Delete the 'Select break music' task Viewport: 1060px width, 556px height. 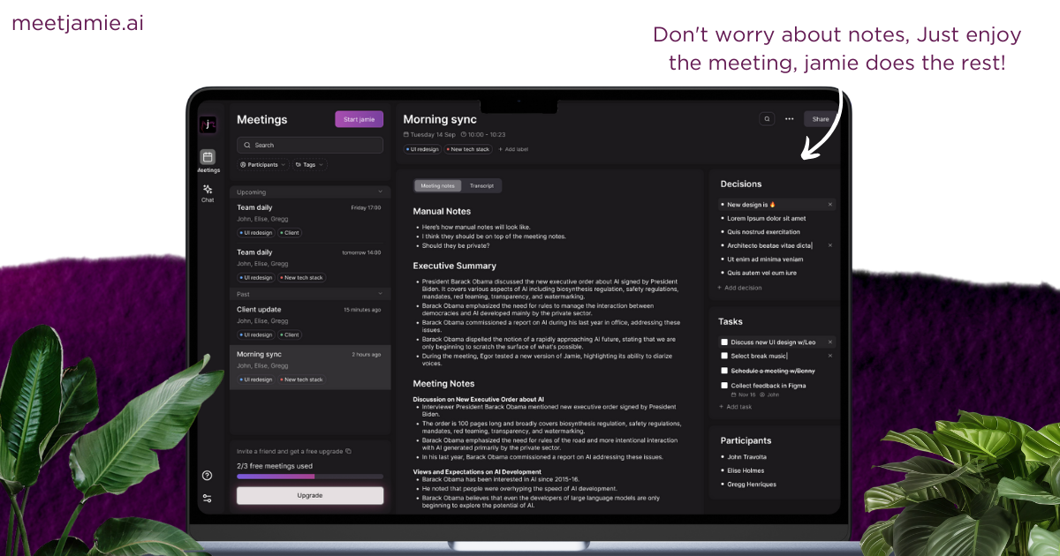[x=830, y=356]
